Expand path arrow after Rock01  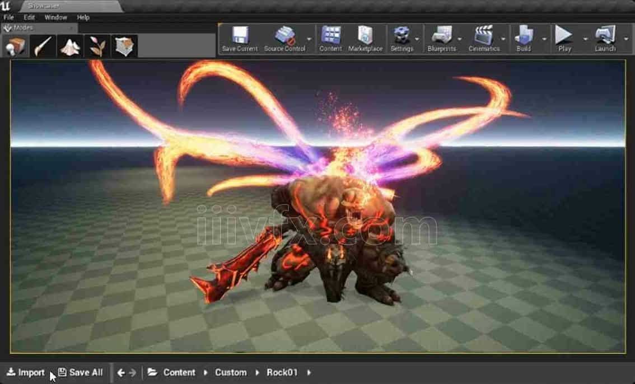309,372
